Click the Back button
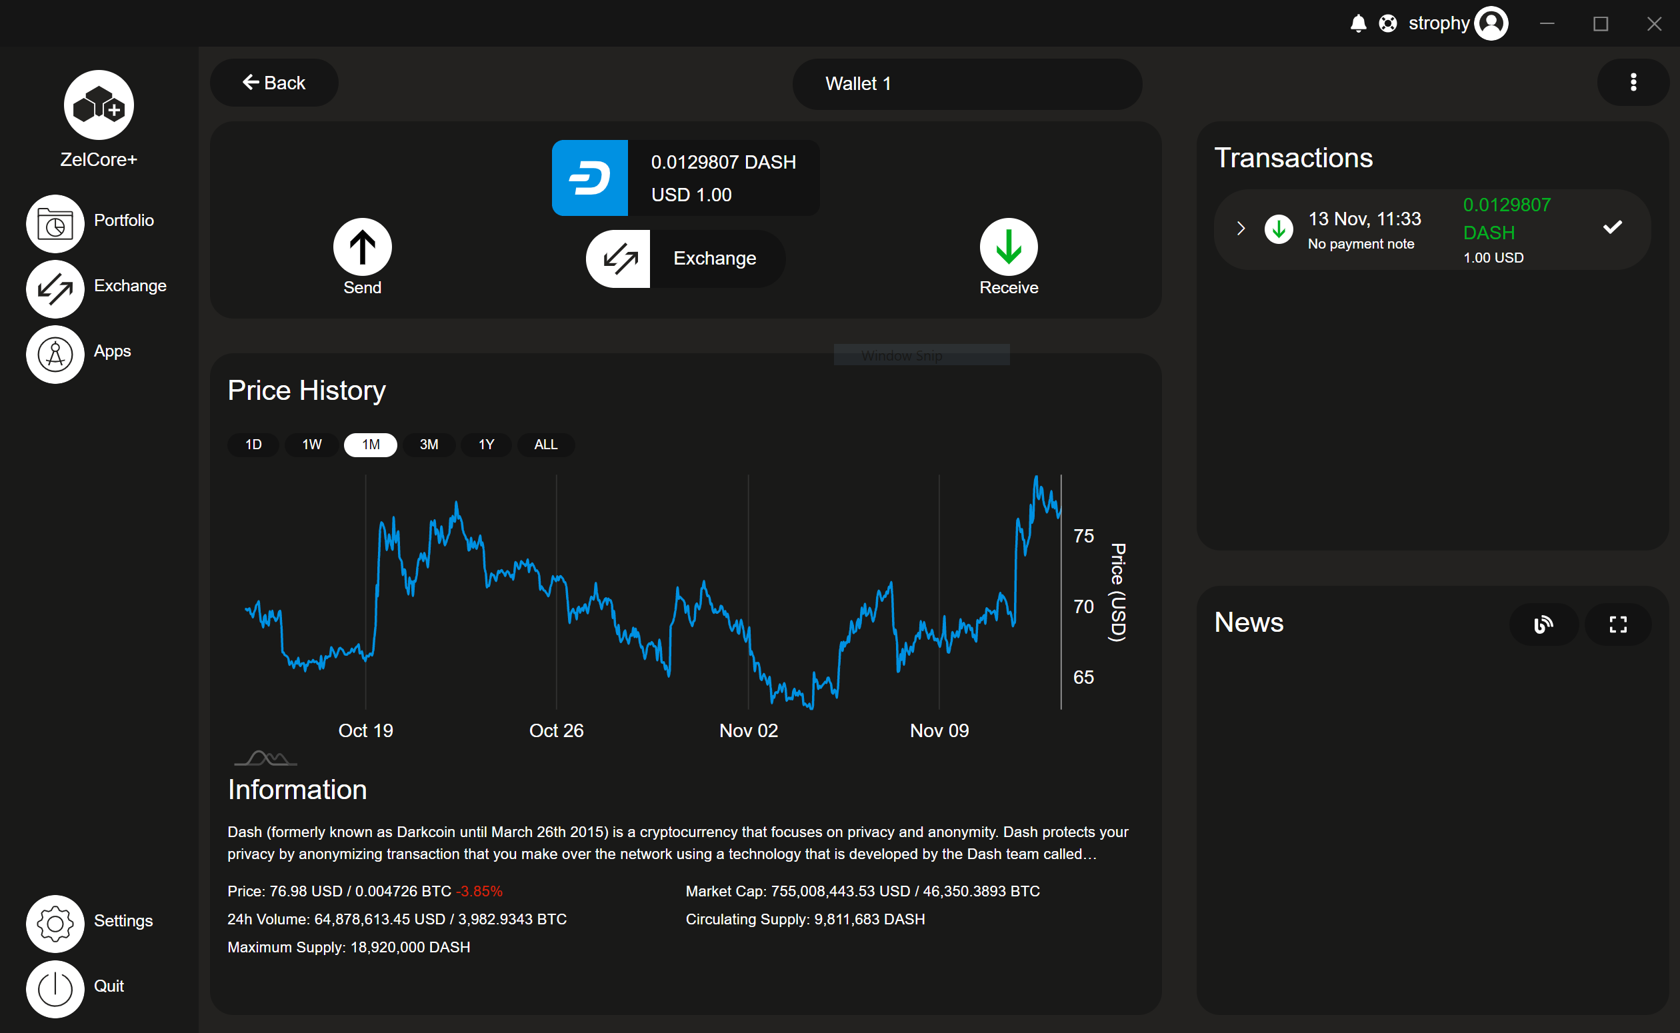Image resolution: width=1680 pixels, height=1033 pixels. point(274,83)
